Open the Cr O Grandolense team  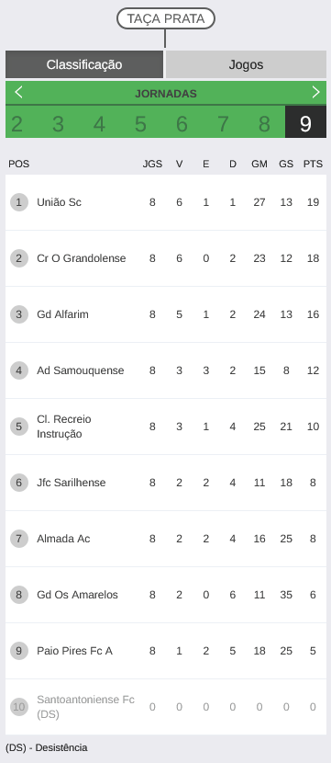[x=81, y=258]
